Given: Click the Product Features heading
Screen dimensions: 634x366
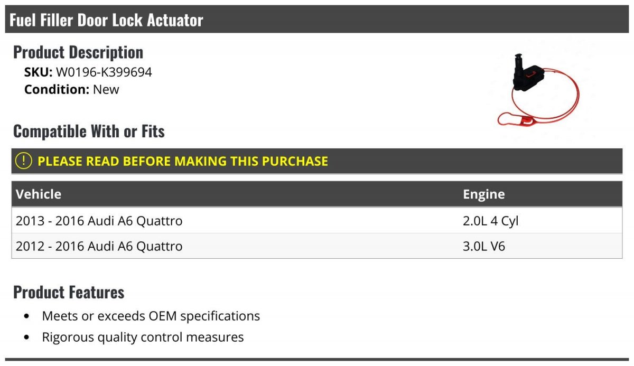Looking at the screenshot, I should (69, 292).
